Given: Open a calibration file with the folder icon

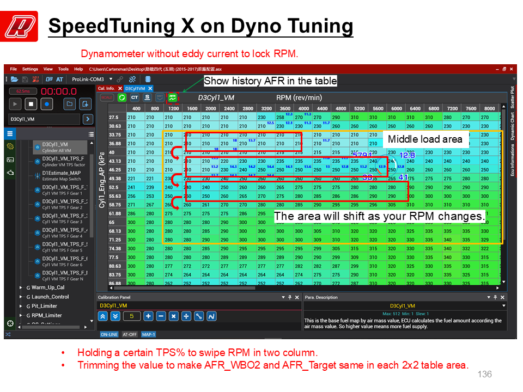Looking at the screenshot, I should [14, 79].
